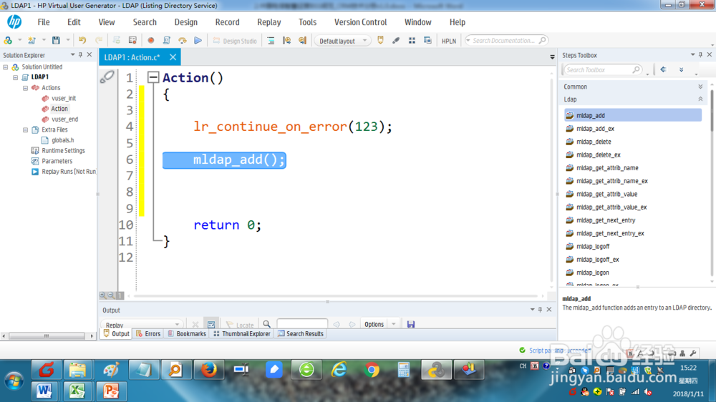Open Firefox from the Windows taskbar
The image size is (716, 402).
[208, 370]
